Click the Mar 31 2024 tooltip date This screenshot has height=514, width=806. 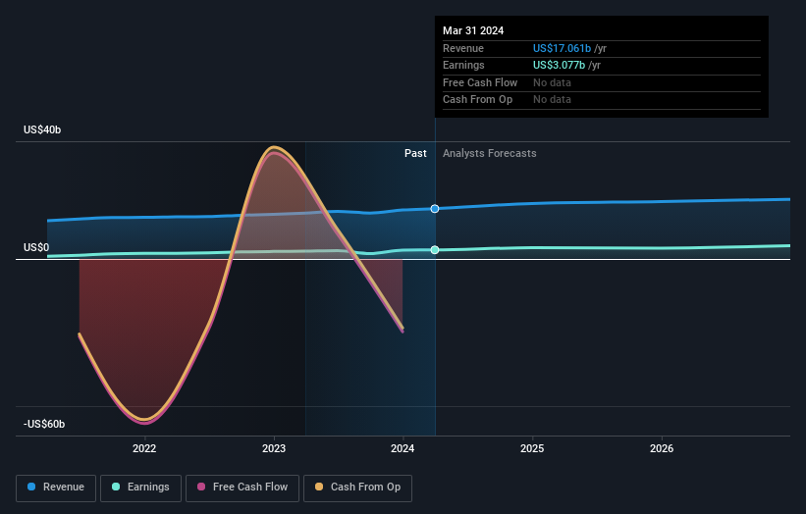(x=473, y=30)
